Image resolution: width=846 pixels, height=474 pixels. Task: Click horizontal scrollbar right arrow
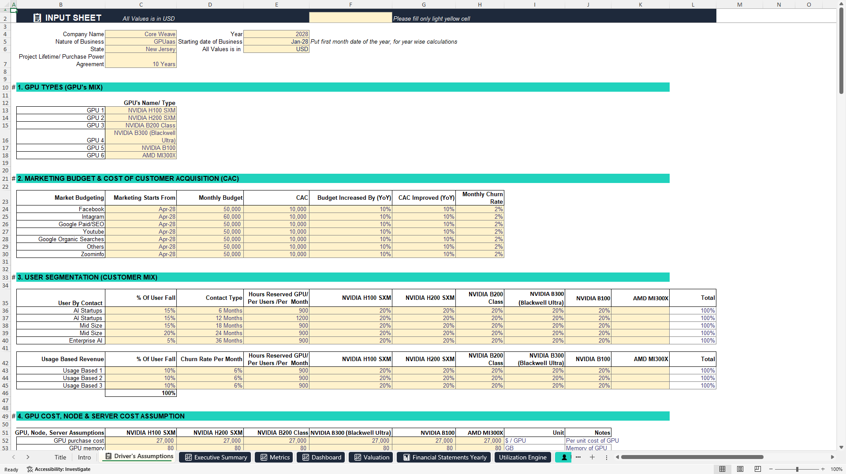point(832,457)
